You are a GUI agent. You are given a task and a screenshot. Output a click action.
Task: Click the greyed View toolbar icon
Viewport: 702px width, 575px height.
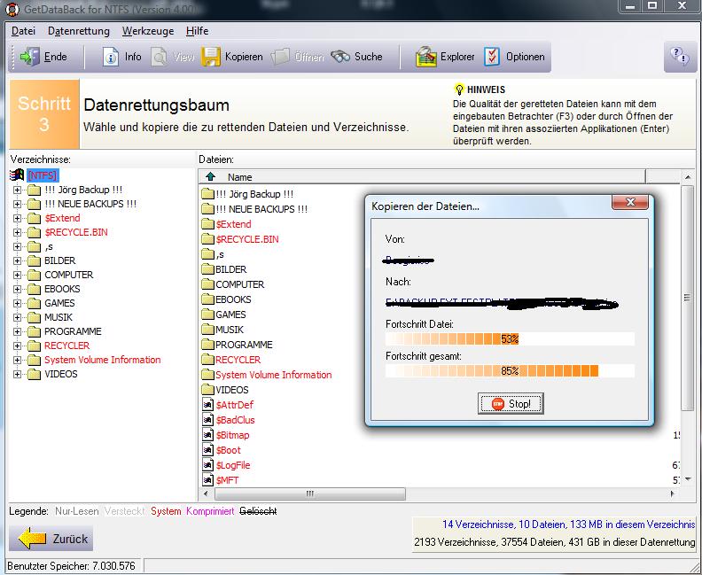click(160, 57)
